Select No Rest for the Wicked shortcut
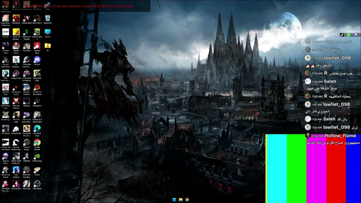 [37, 89]
